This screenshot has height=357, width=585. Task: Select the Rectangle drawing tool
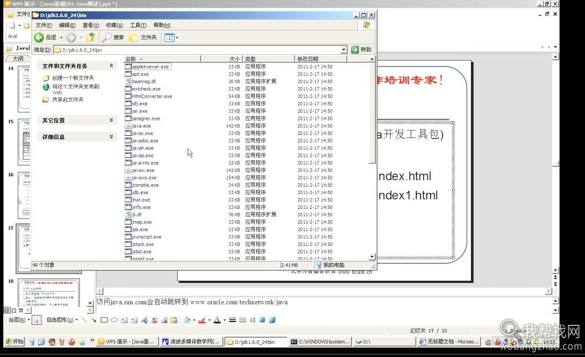click(x=104, y=320)
